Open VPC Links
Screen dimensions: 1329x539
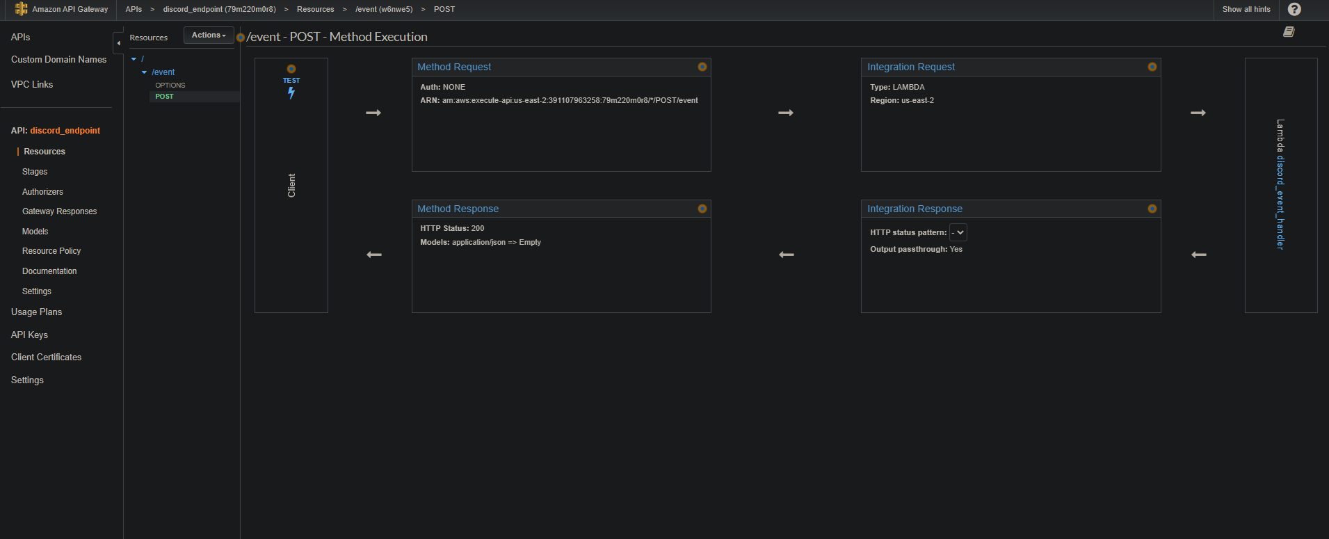32,84
